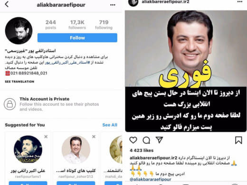The image size is (247, 185).
Task: Click the @aliakbararaefipour mention in the caption
Action: [x=151, y=179]
